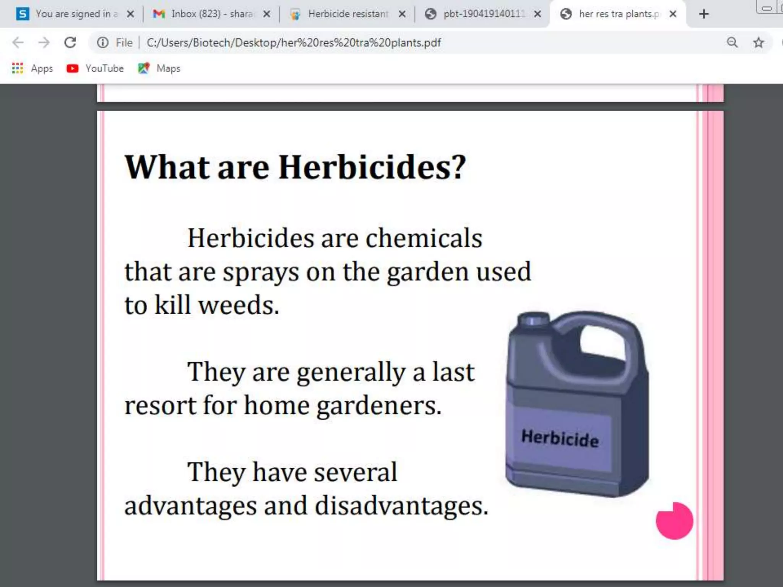The image size is (783, 587).
Task: Click the site information icon
Action: point(102,42)
